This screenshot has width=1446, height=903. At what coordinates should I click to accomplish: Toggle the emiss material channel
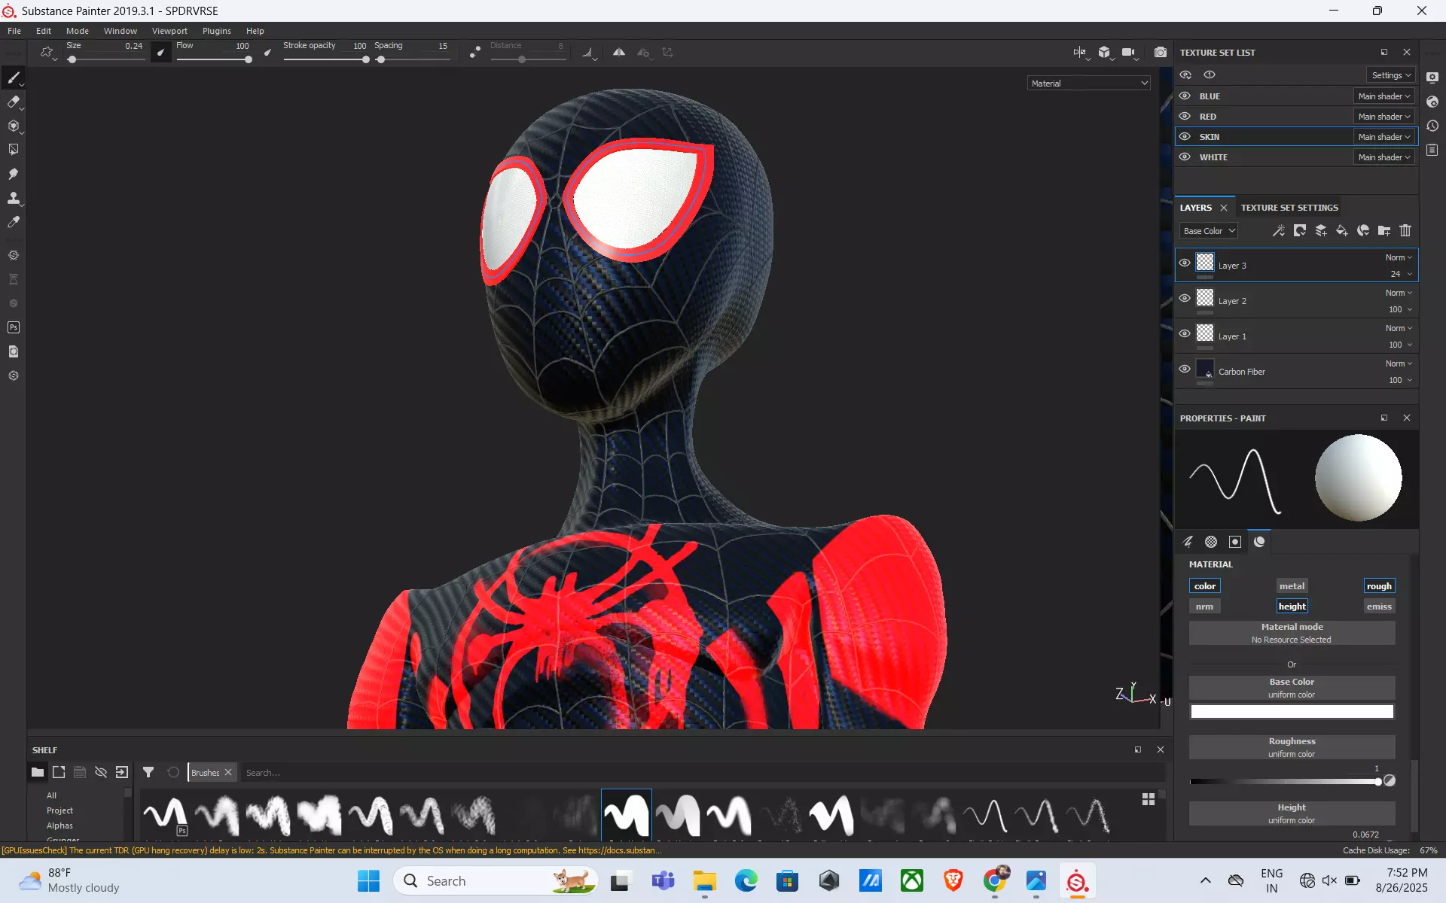pos(1379,607)
